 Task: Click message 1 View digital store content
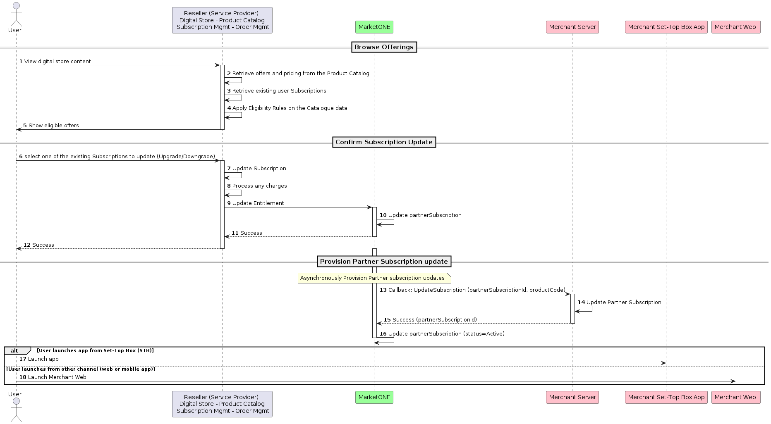tap(55, 62)
